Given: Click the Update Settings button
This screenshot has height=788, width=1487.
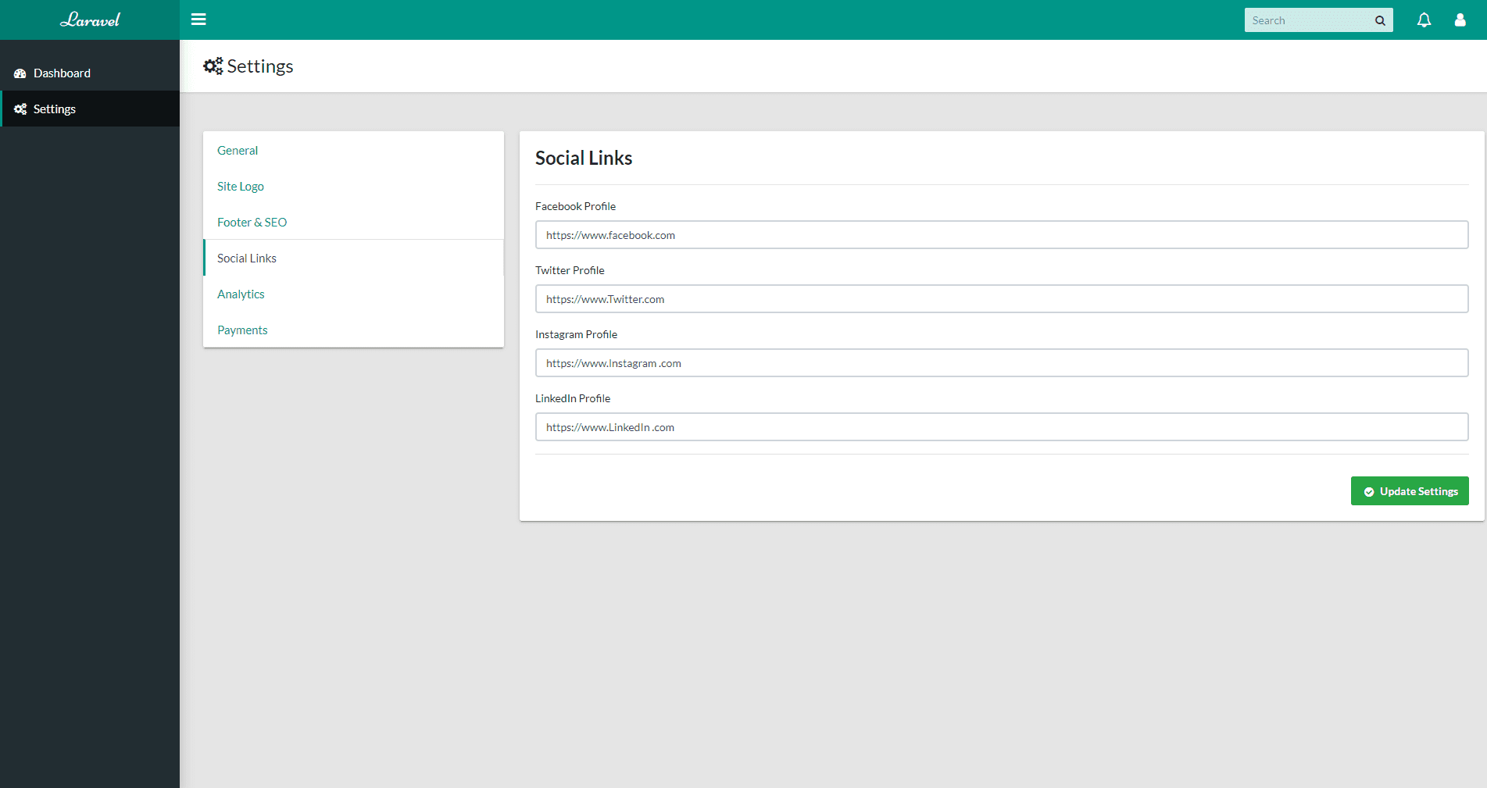Looking at the screenshot, I should point(1410,491).
